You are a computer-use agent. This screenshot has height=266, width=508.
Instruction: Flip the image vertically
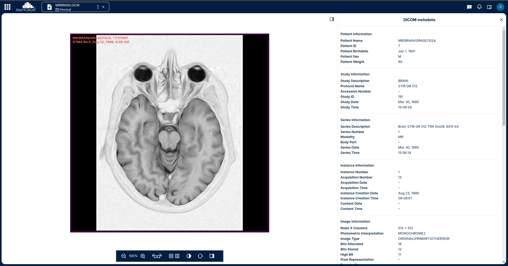pyautogui.click(x=177, y=256)
